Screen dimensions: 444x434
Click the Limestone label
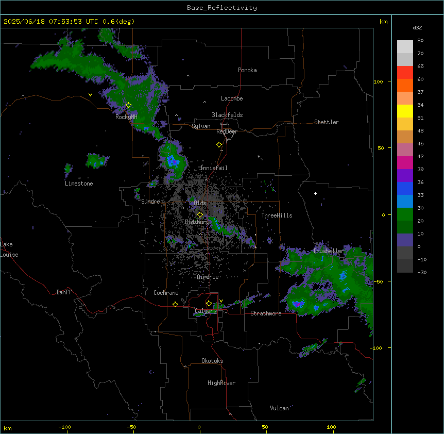click(x=79, y=183)
